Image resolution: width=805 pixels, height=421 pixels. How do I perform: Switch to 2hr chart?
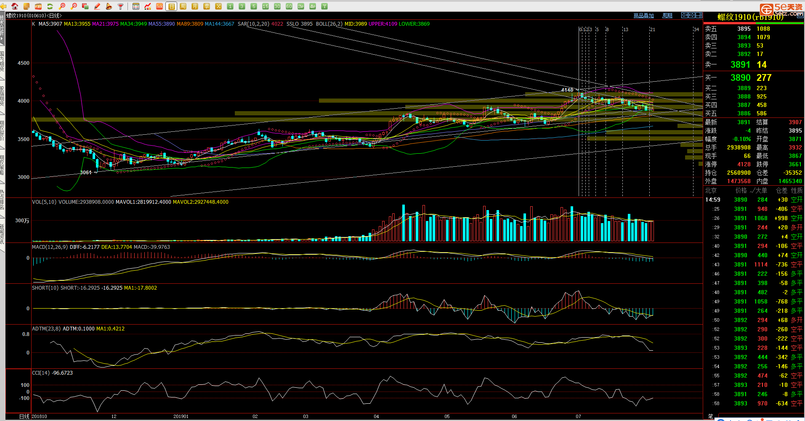point(301,6)
